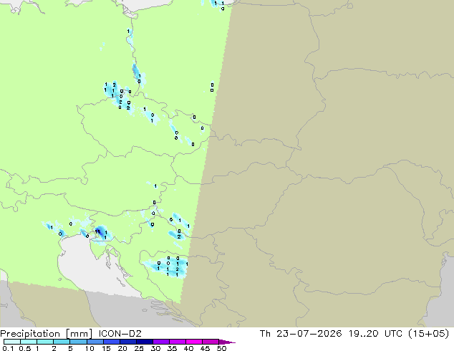
Task: Click the 'Precipitation [mm]' title text
Action: [47, 334]
